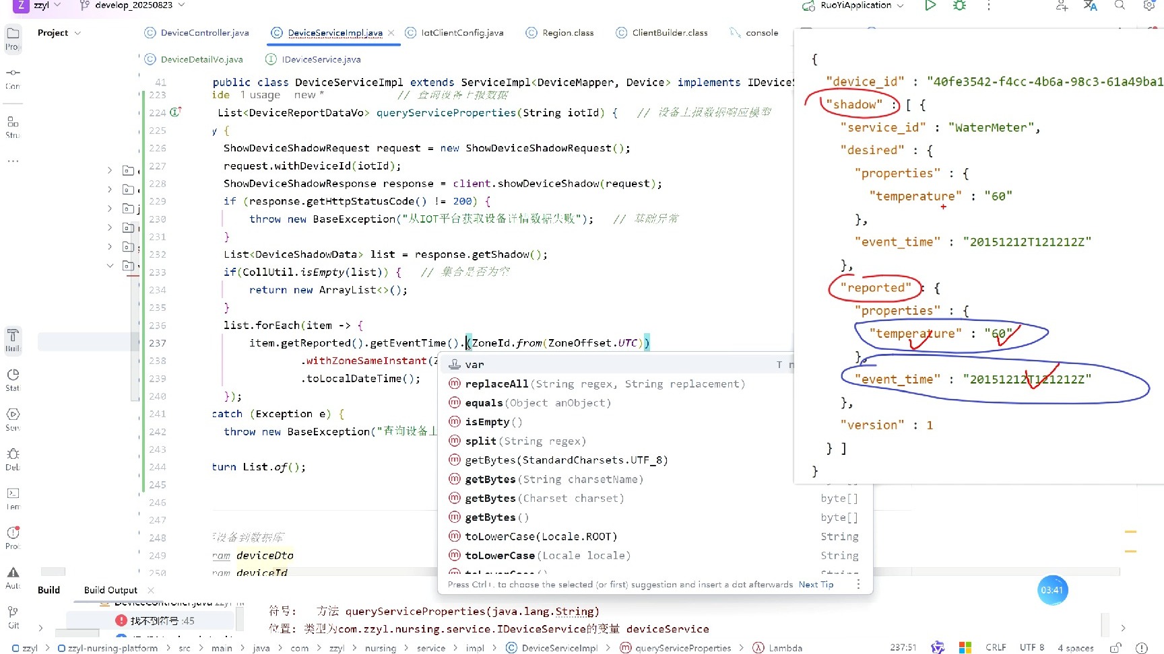Click the 03:41 timer bubble
The width and height of the screenshot is (1164, 654).
[x=1052, y=590]
